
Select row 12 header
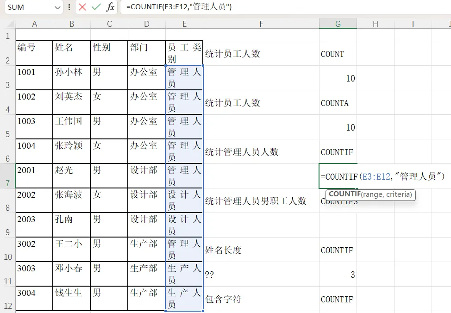click(7, 299)
